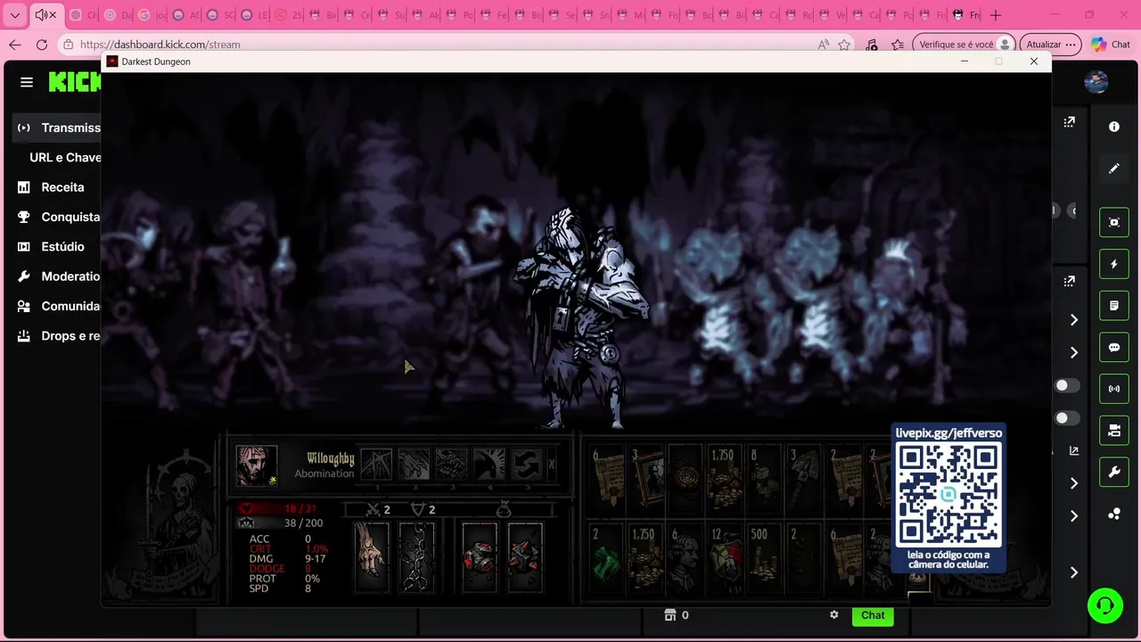Select the 500 gold stack in inventory
Image resolution: width=1141 pixels, height=642 pixels.
coord(764,559)
